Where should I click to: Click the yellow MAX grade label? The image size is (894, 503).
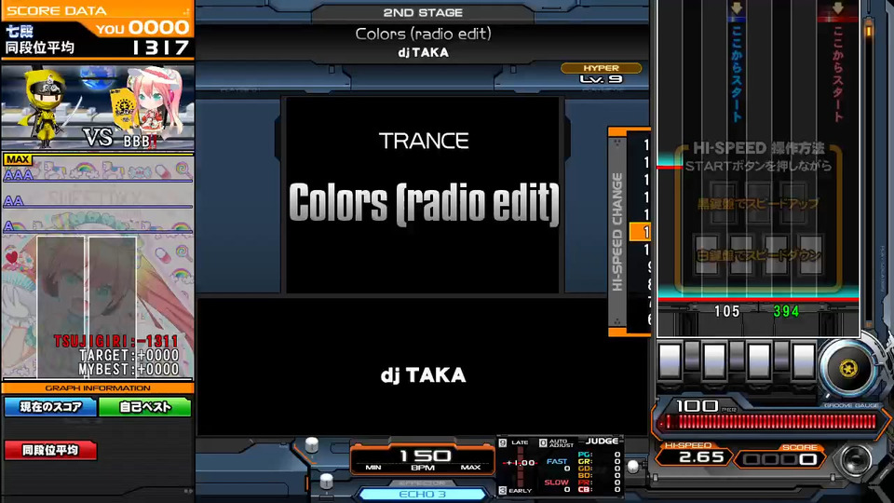click(18, 159)
